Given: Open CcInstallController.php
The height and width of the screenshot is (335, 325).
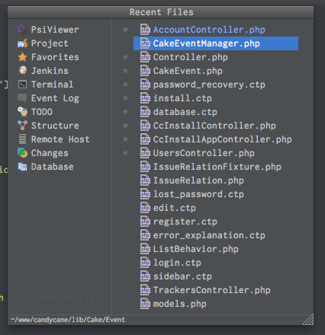Looking at the screenshot, I should tap(214, 126).
